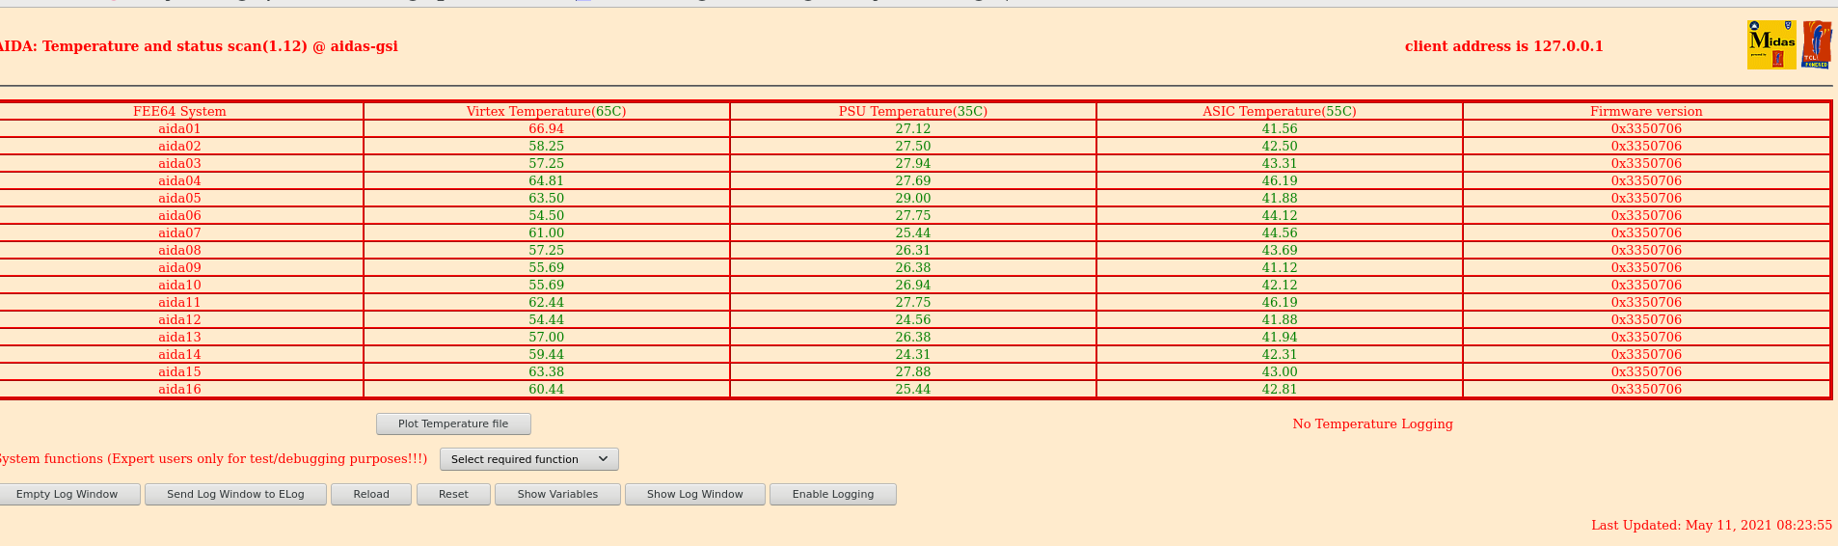This screenshot has width=1838, height=546.
Task: Click ASIC value 42.81 for aida16
Action: (1280, 389)
